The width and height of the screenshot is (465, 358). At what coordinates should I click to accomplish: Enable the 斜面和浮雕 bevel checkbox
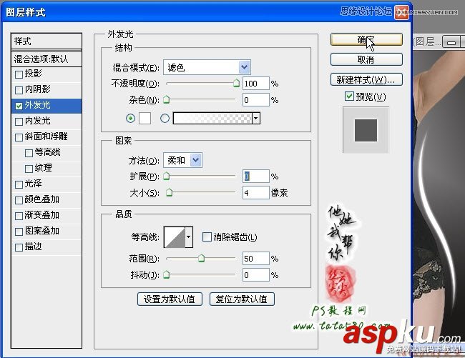pos(19,137)
